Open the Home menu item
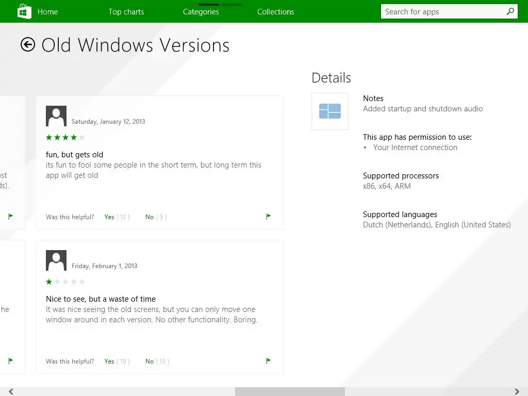Viewport: 528px width, 396px height. [47, 12]
